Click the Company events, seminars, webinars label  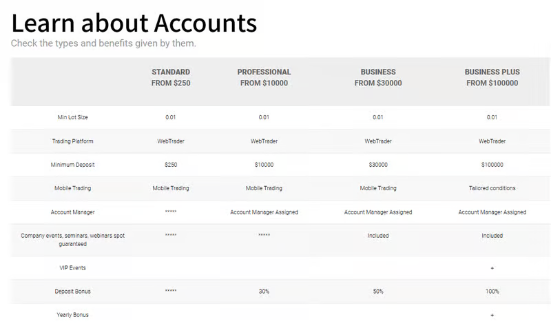click(x=72, y=239)
